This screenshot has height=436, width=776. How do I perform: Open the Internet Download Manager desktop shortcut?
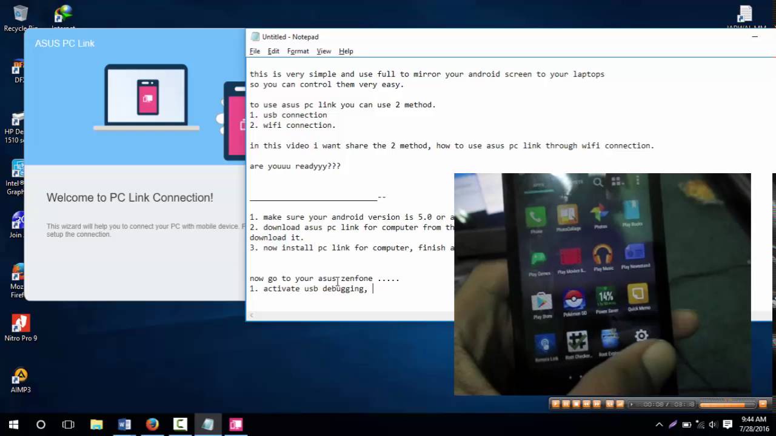pos(63,18)
